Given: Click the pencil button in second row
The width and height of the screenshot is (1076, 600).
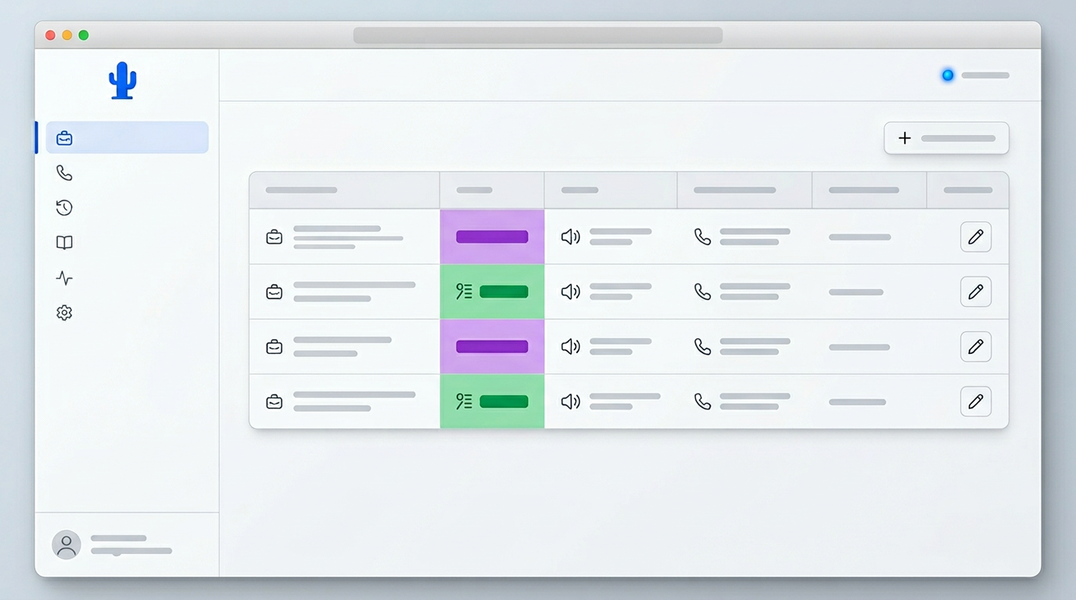Looking at the screenshot, I should click(975, 292).
